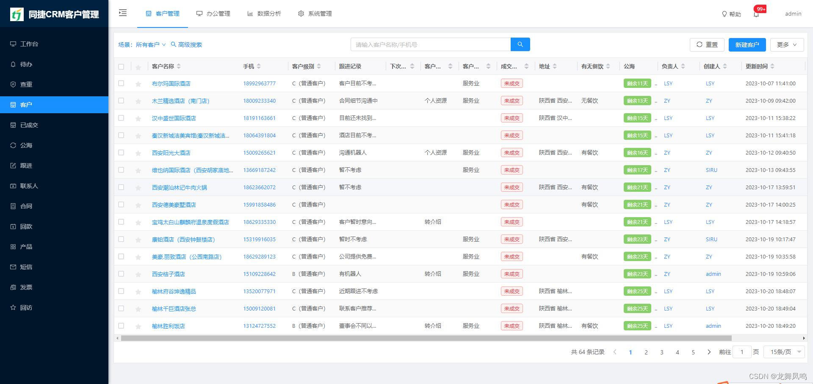The image size is (813, 384).
Task: Sort by the 成交 status column arrows
Action: [x=526, y=66]
